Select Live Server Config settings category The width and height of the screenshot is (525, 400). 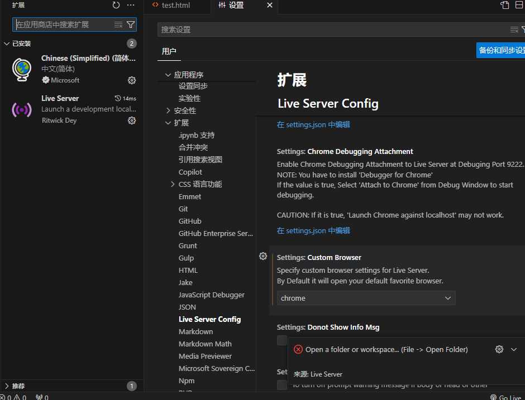point(209,320)
